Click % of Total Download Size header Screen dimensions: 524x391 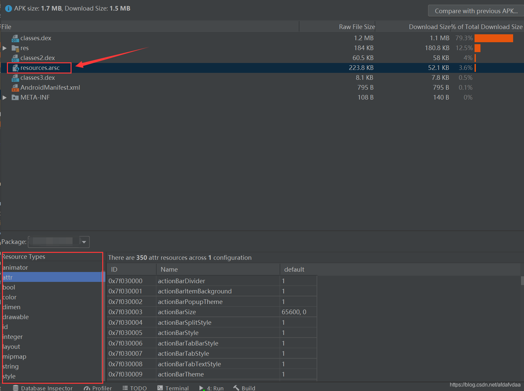click(487, 27)
